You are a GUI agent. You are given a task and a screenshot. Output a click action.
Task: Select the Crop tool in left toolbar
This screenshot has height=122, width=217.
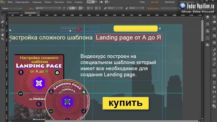click(x=2, y=22)
